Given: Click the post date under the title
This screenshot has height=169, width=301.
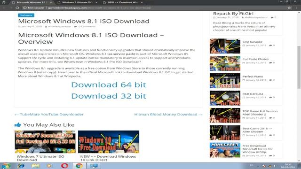Looking at the screenshot, I should coord(32,27).
